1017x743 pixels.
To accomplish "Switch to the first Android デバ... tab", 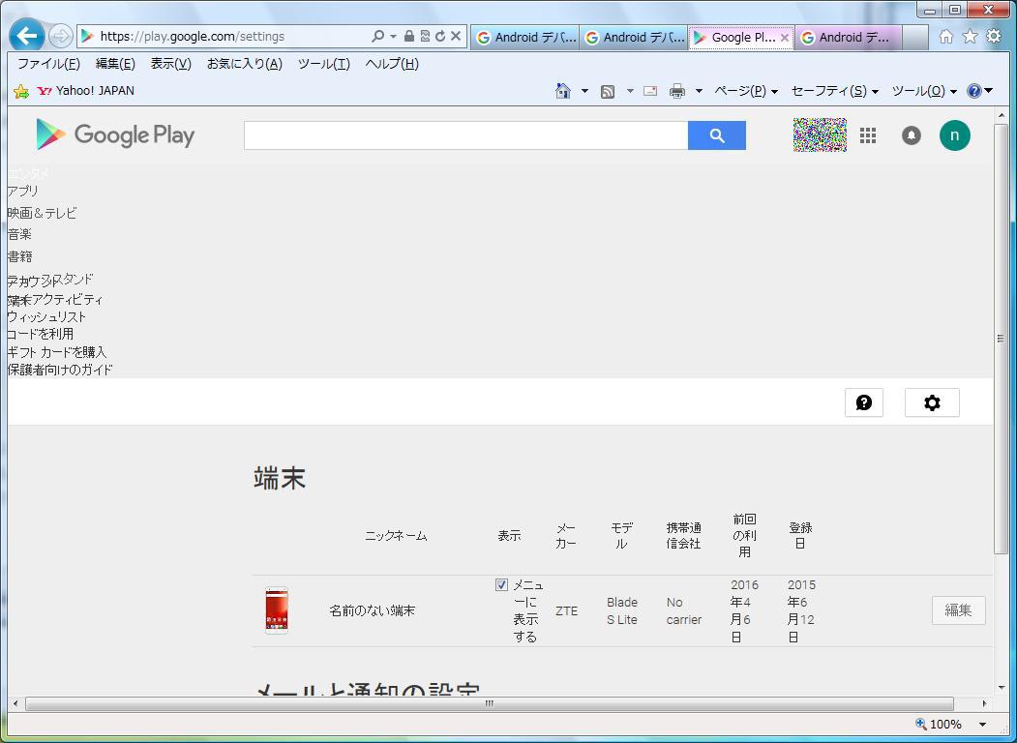I will tap(525, 38).
